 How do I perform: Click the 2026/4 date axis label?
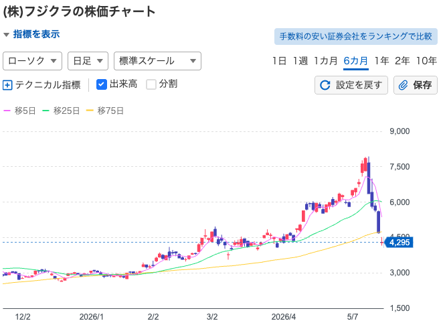click(284, 317)
